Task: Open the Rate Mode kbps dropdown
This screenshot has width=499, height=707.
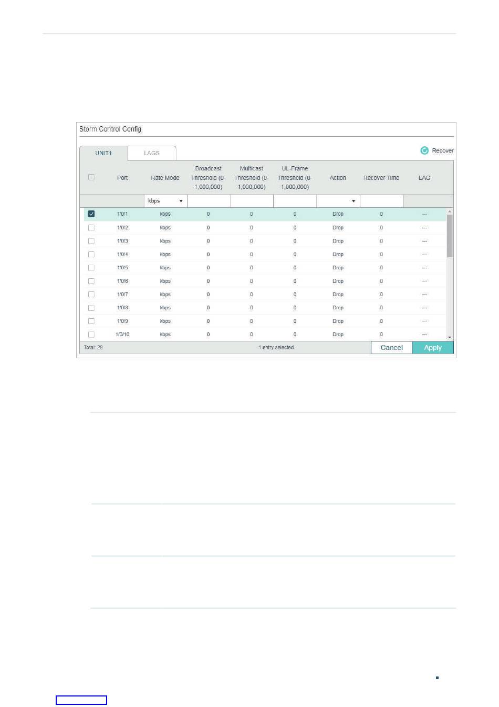Action: pyautogui.click(x=165, y=201)
